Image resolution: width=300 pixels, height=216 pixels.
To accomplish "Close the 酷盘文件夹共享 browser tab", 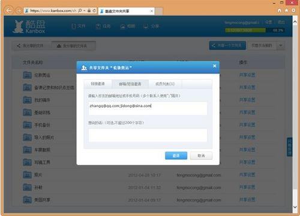I will (152, 11).
